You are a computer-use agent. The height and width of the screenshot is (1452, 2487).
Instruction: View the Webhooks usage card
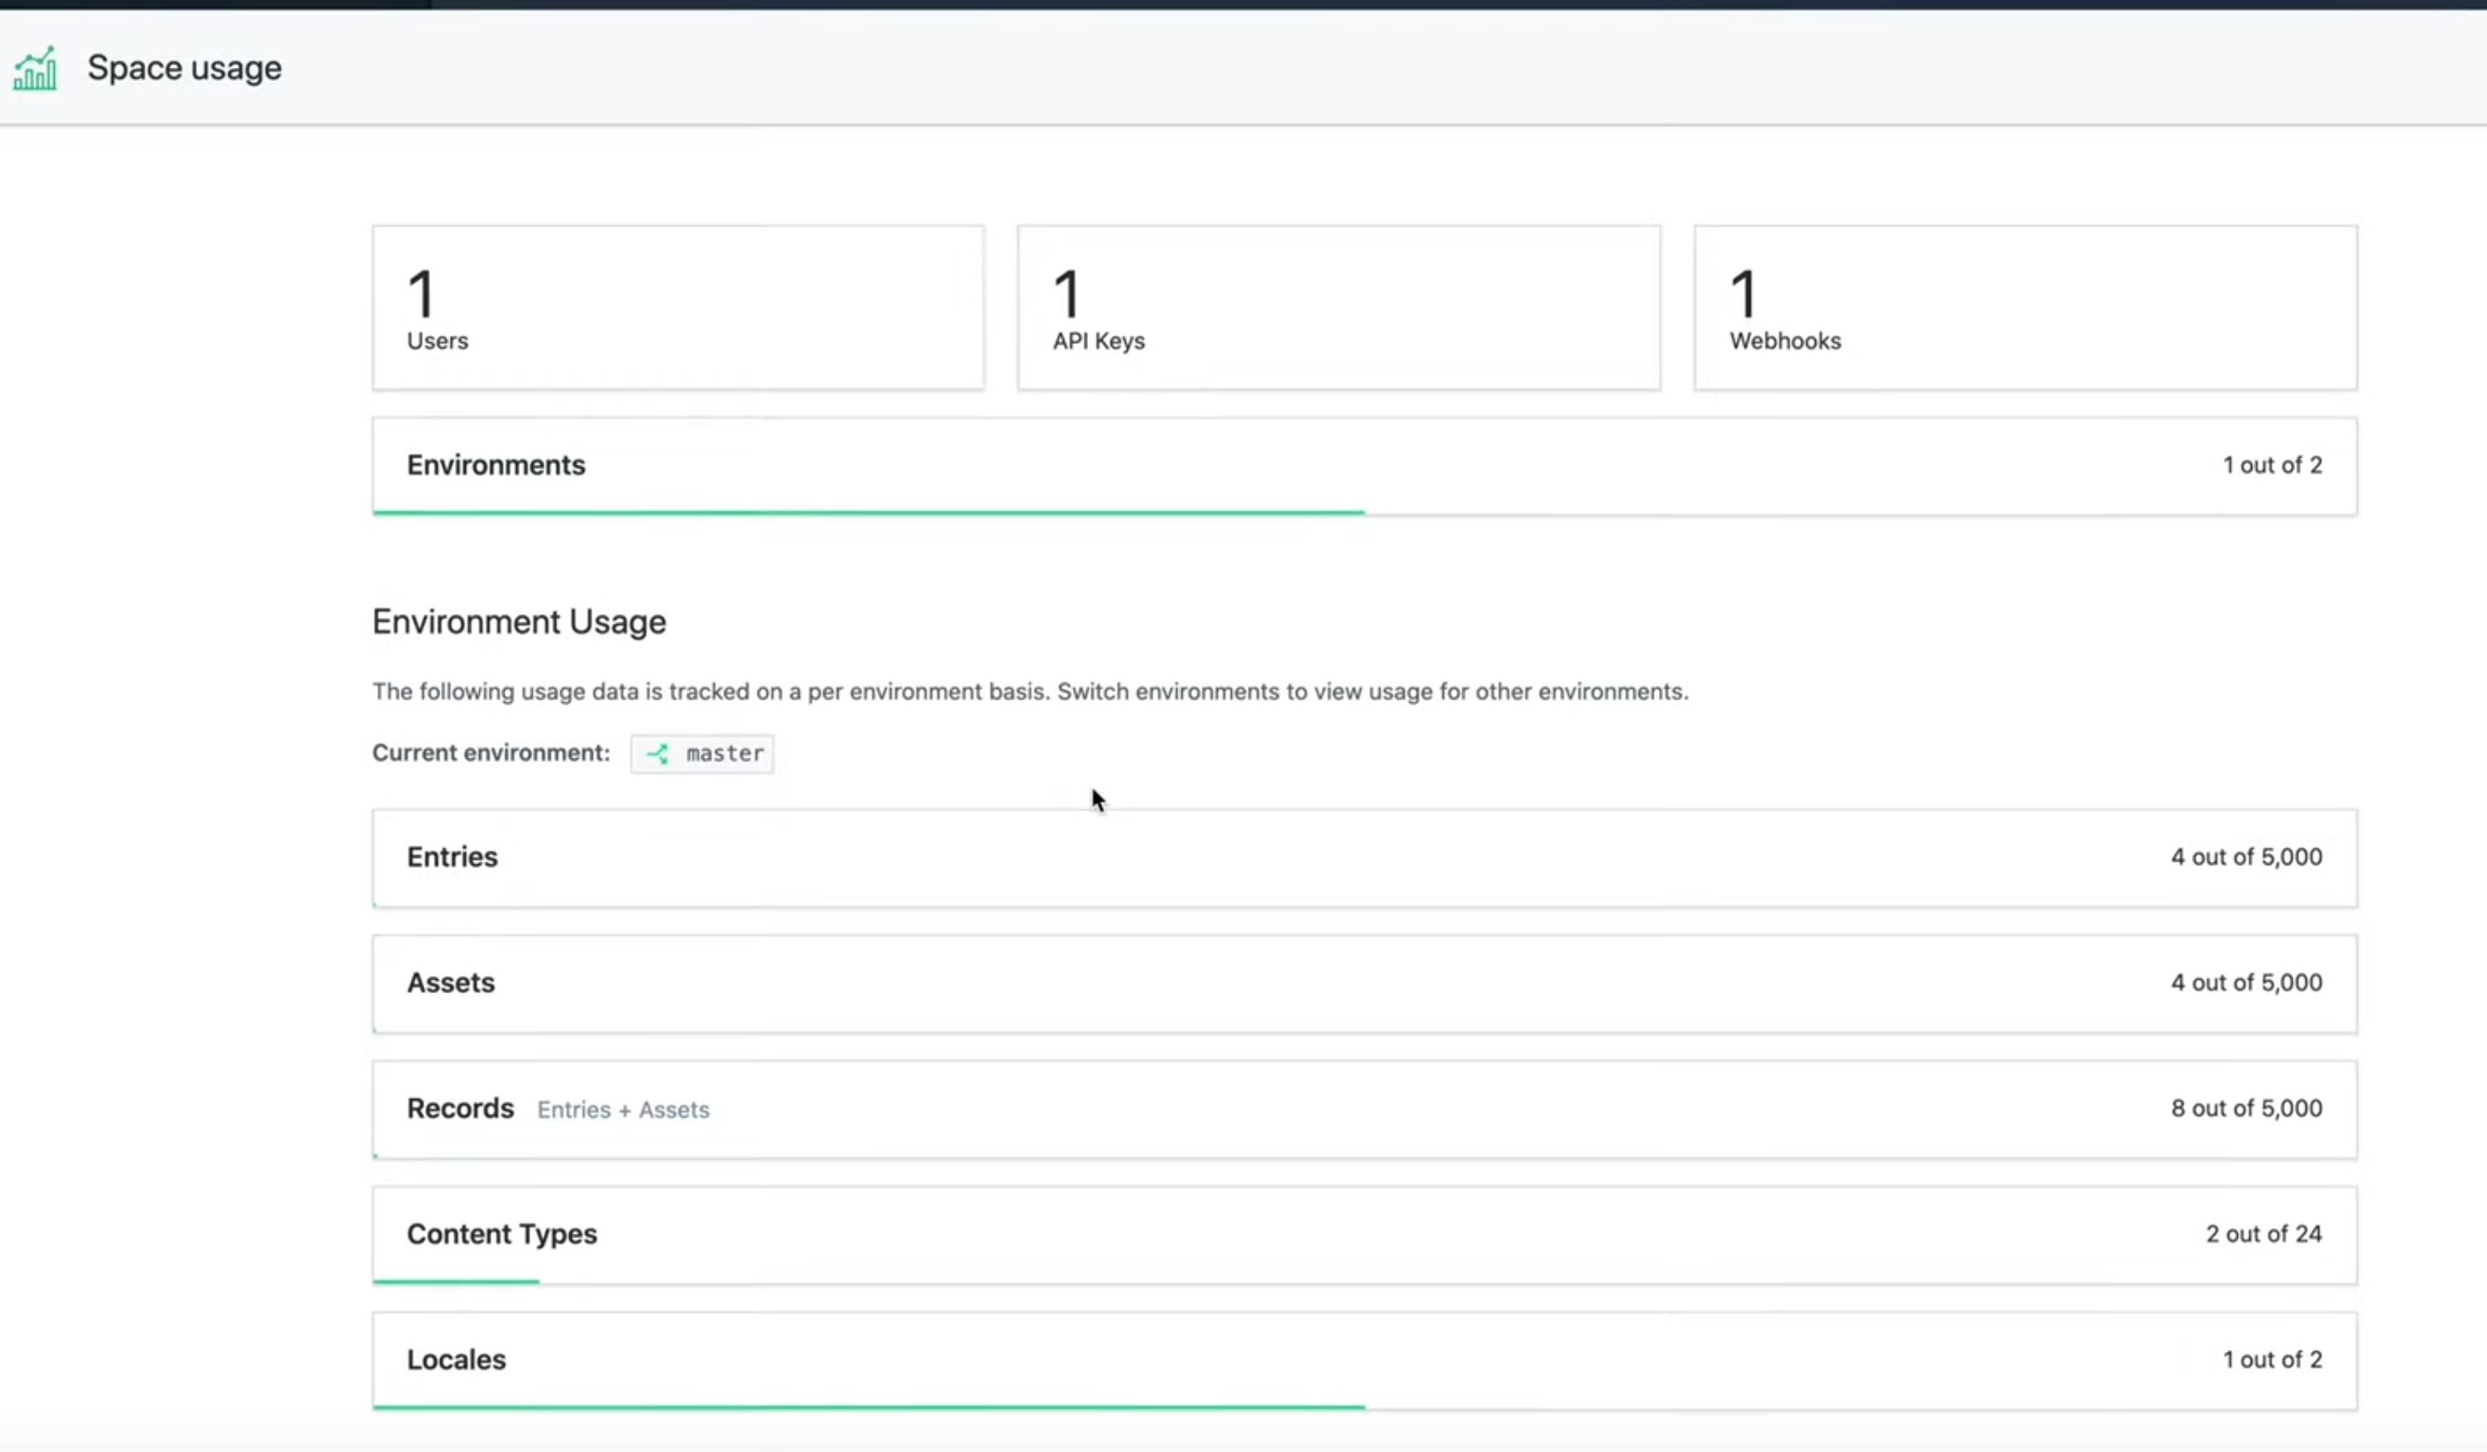tap(2025, 307)
